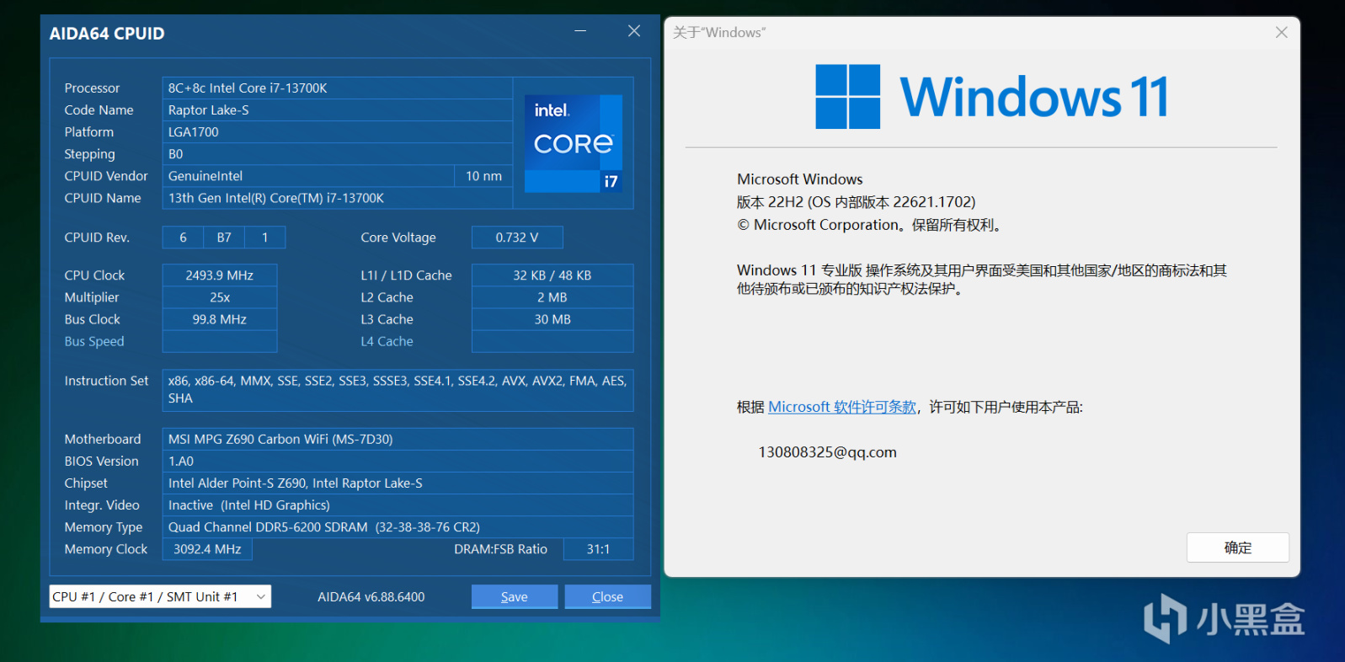Click the L2 Cache value 2 MB
The height and width of the screenshot is (662, 1345).
552,297
